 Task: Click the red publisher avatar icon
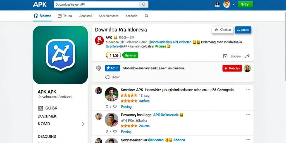tap(99, 40)
